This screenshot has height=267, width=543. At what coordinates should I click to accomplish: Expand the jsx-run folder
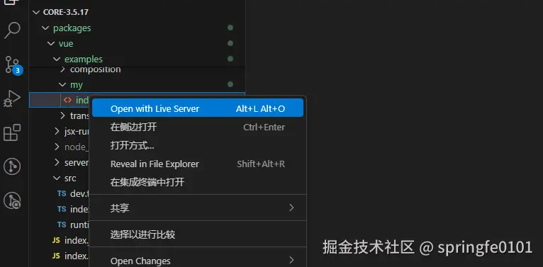pyautogui.click(x=57, y=132)
